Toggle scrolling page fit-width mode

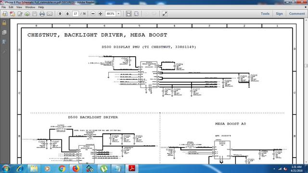pos(128,13)
